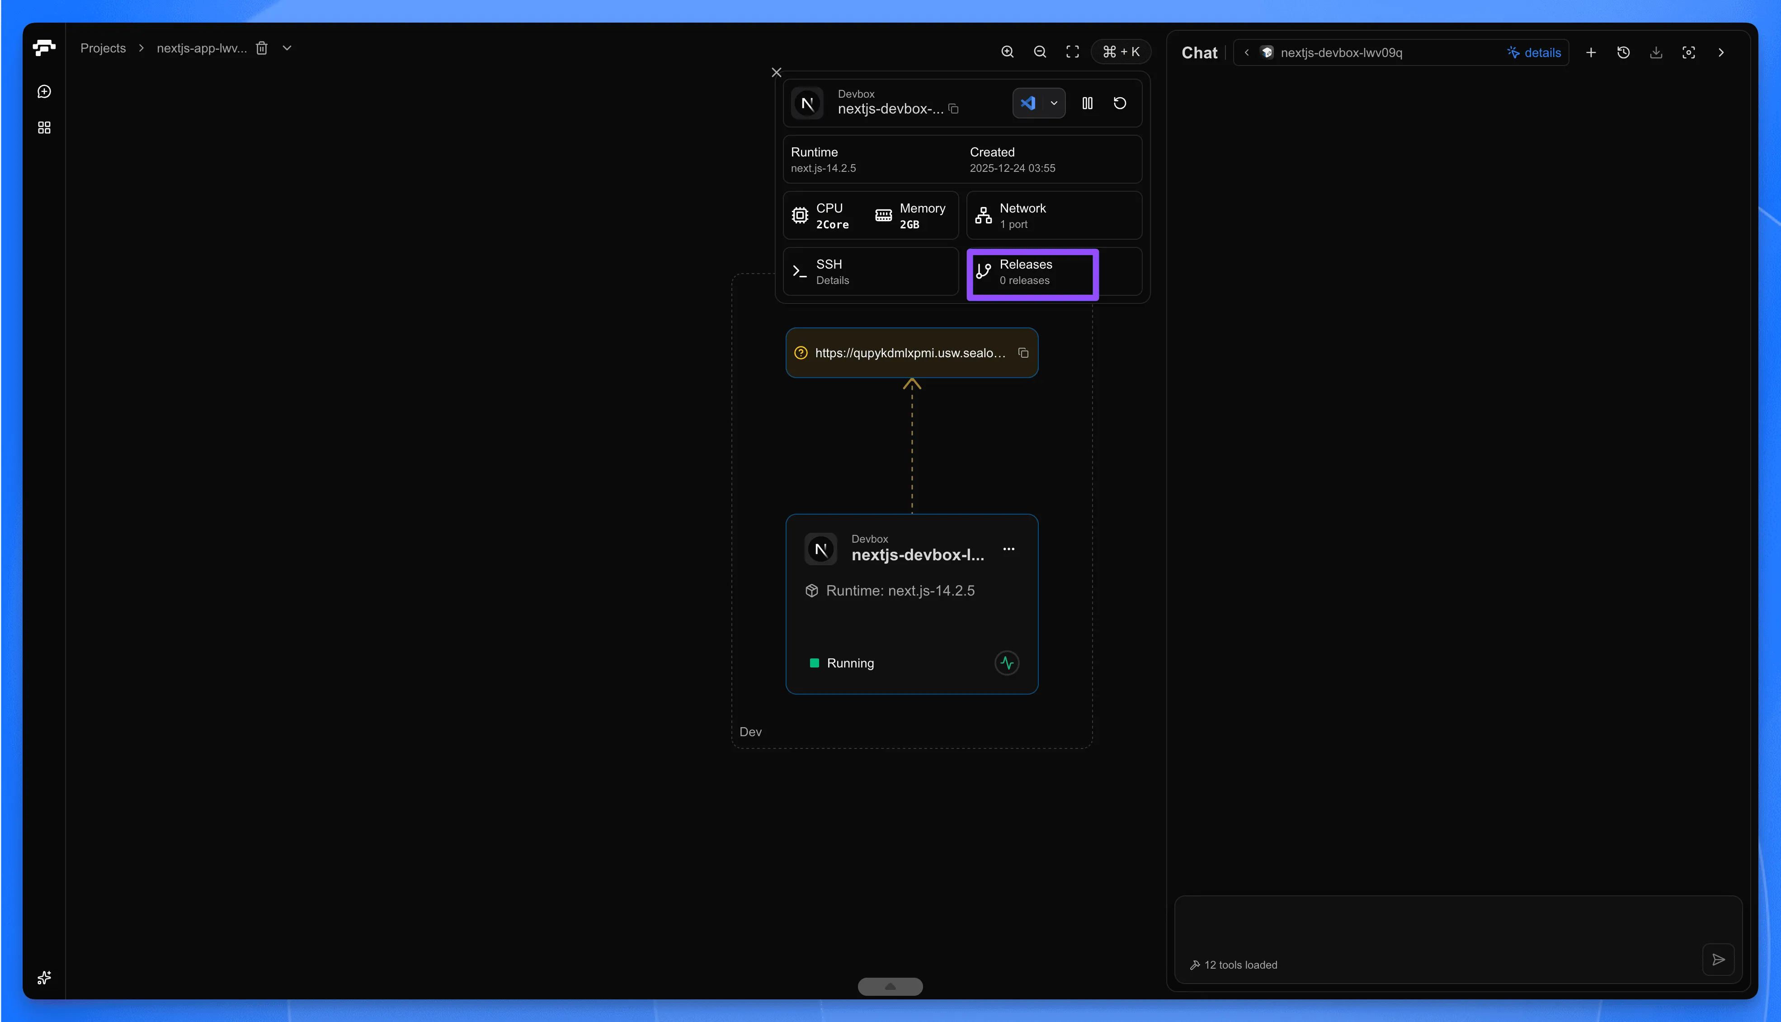The height and width of the screenshot is (1022, 1781).
Task: Copy the public URL address
Action: click(1023, 353)
